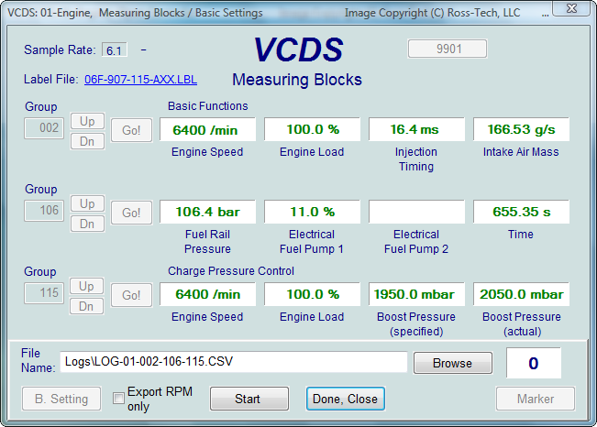
Task: Select the group 115 number field
Action: (x=44, y=293)
